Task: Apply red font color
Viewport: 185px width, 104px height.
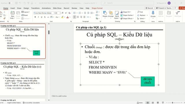Action: (68, 17)
